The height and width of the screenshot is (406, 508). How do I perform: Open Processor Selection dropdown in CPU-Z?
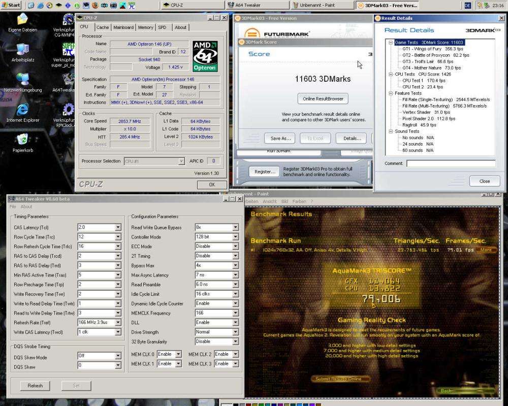click(x=154, y=161)
